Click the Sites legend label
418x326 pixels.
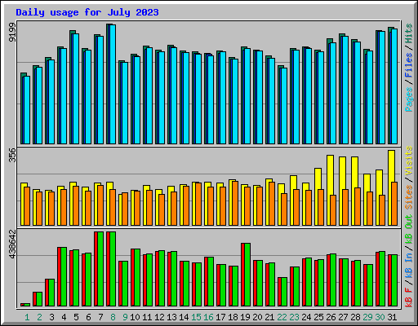[x=409, y=197]
